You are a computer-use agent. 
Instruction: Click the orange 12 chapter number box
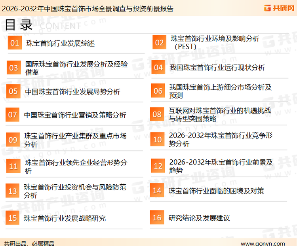coord(158,166)
